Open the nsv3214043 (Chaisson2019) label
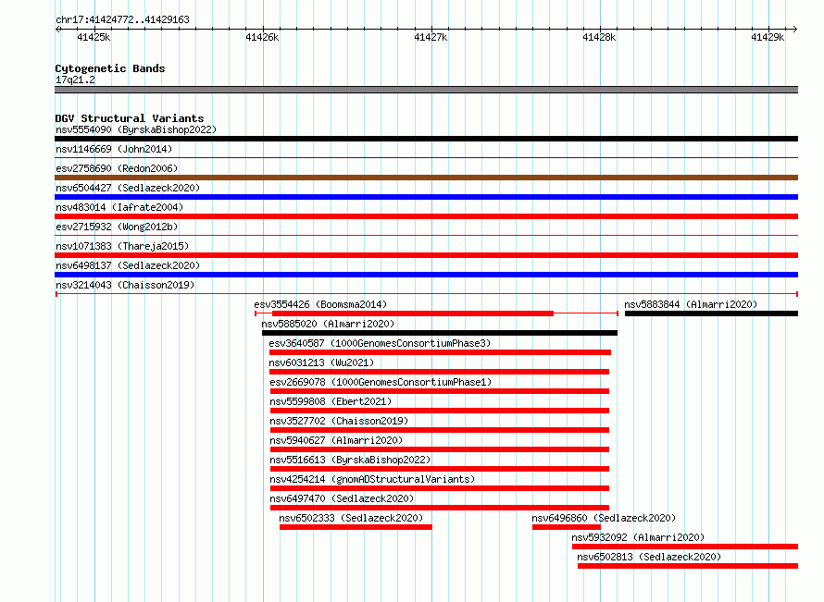Image resolution: width=824 pixels, height=602 pixels. (x=125, y=285)
